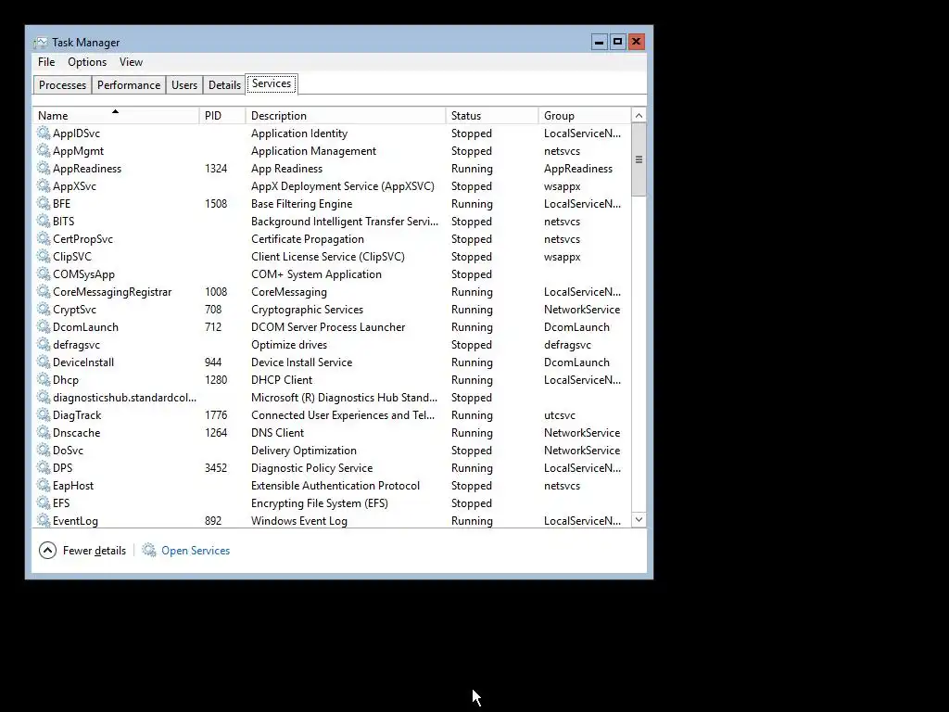Sort services by Group column
The width and height of the screenshot is (949, 712).
point(585,115)
